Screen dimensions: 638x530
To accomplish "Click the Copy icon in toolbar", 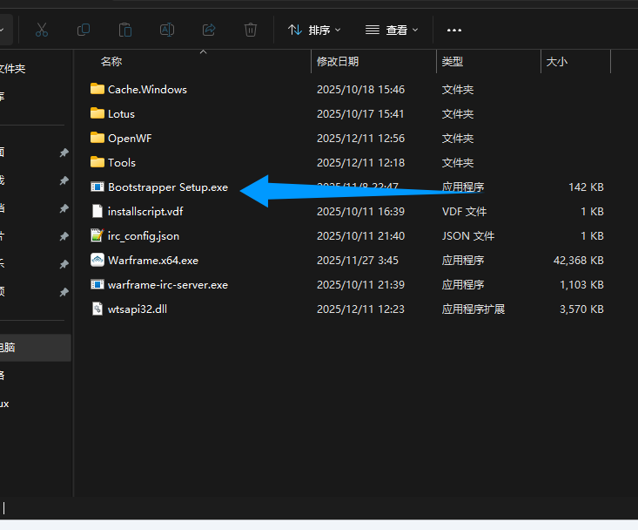I will click(x=84, y=30).
